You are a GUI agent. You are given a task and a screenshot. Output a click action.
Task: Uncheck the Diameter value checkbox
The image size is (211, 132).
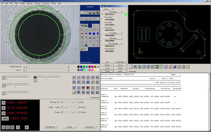pos(103,14)
